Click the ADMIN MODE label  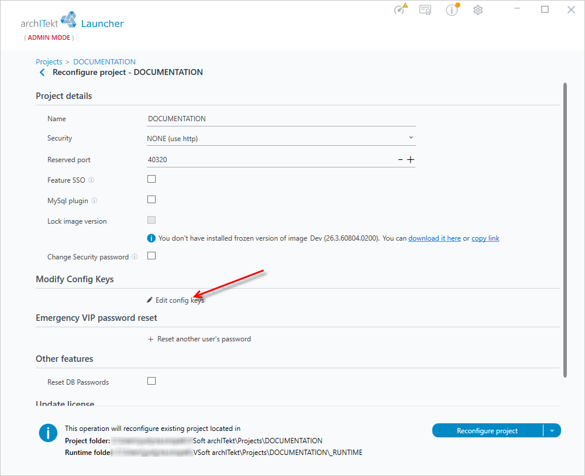[49, 37]
